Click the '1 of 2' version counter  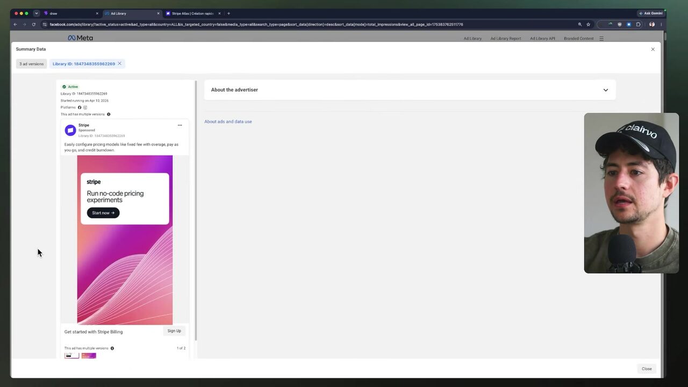tap(181, 348)
